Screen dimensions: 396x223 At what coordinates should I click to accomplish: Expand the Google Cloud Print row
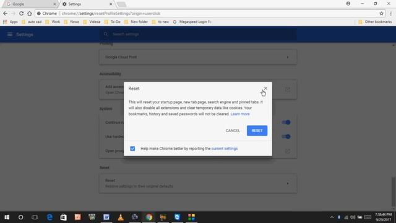point(198,57)
